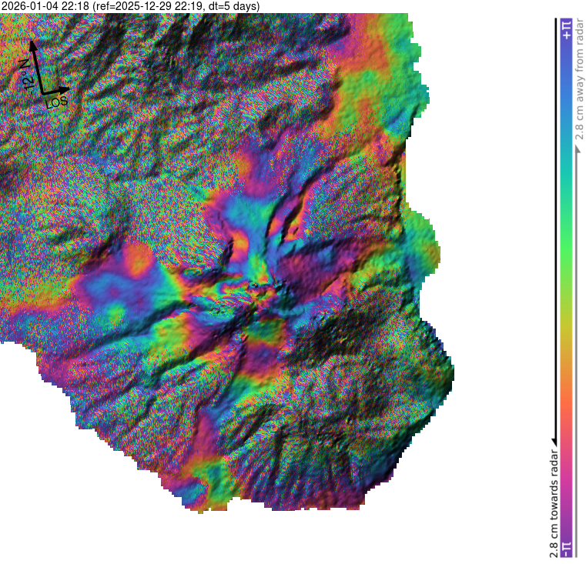Click the acquisition date '2026-01-04 22:18'

45,6
